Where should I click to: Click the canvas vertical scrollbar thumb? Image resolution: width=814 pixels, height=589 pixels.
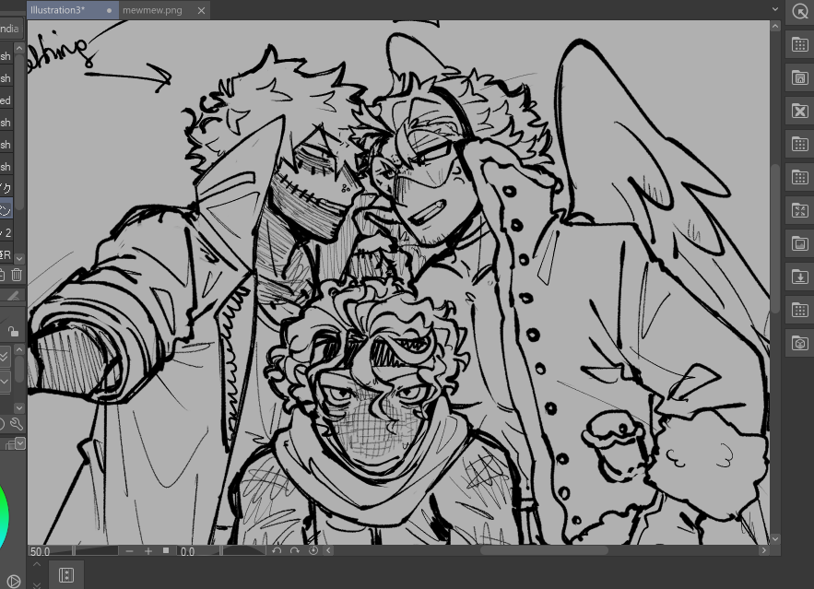(775, 239)
